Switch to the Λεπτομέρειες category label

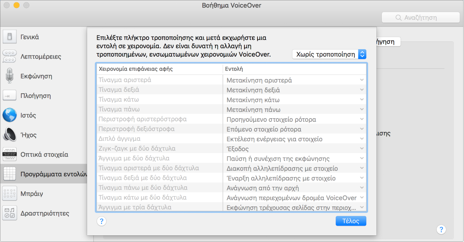point(41,56)
